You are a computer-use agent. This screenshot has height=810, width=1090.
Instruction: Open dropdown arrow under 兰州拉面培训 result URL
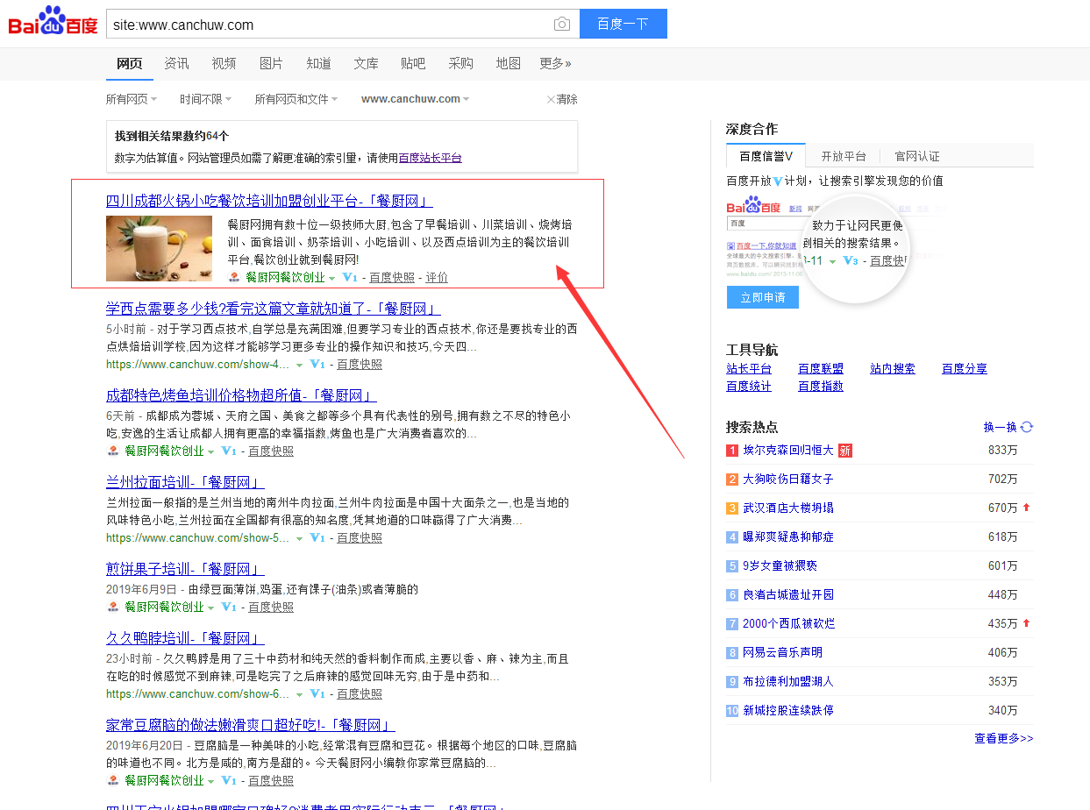(299, 538)
